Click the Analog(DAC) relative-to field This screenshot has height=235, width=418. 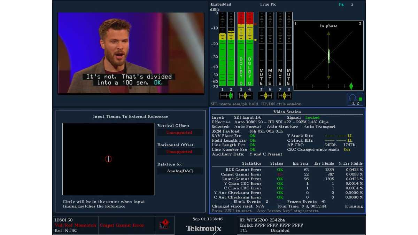pos(180,171)
